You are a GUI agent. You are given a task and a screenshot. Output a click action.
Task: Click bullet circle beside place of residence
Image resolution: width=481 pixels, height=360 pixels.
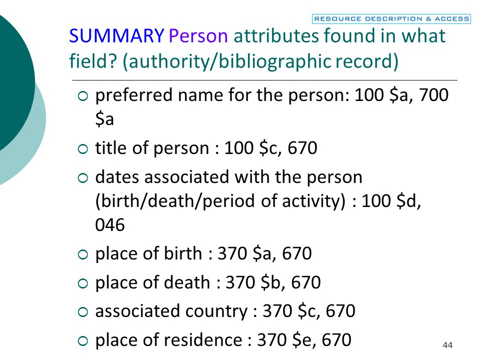pyautogui.click(x=83, y=341)
